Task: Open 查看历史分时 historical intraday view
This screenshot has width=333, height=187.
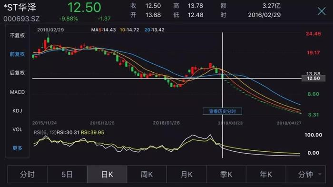Action: click(222, 111)
